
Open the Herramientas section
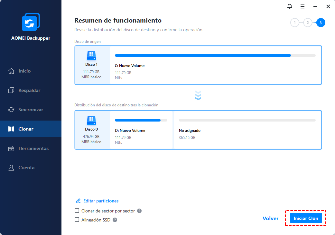[x=31, y=148]
